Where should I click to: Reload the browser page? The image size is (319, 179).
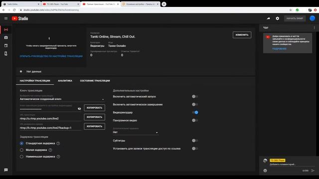tap(14, 10)
